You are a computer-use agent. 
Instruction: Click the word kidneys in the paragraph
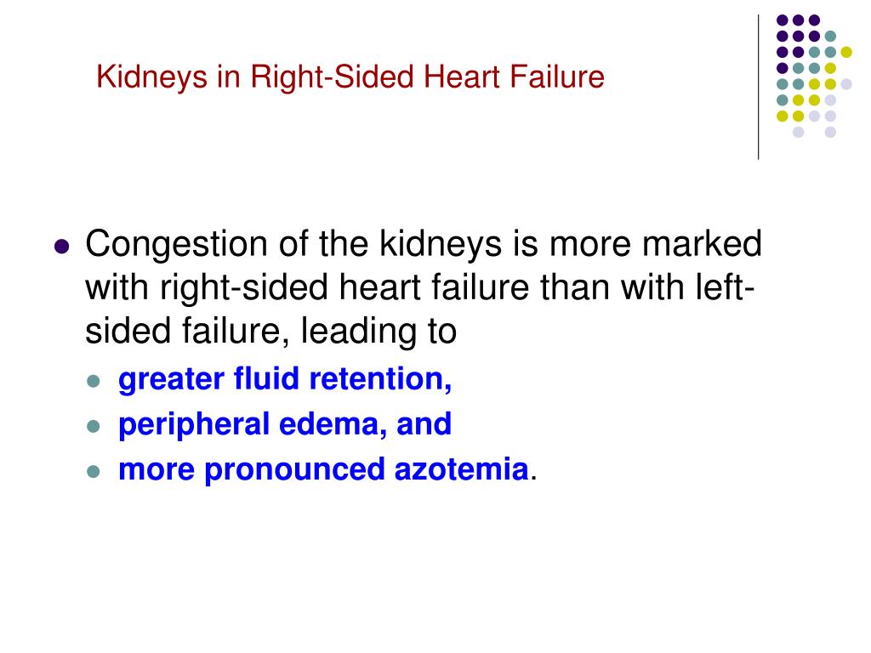point(441,244)
